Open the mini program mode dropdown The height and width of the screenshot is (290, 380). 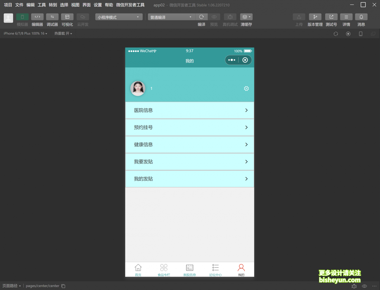(119, 17)
